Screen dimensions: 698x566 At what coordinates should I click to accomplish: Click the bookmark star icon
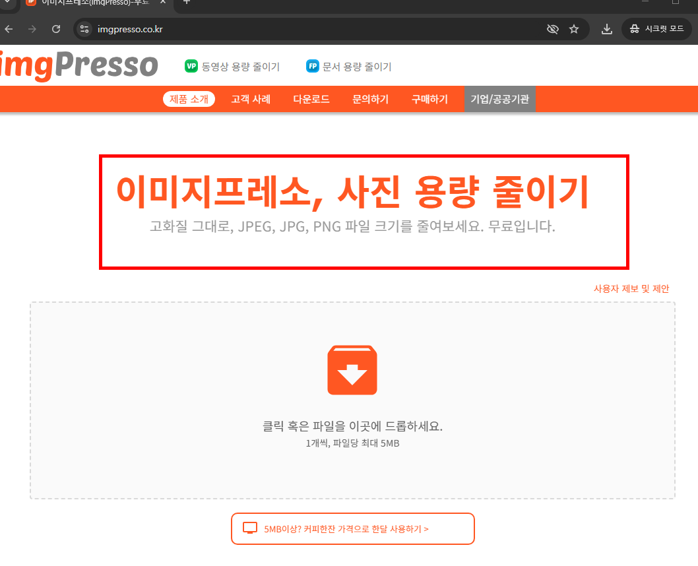coord(574,29)
